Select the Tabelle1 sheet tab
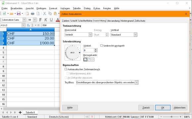Viewport: 192px width, 119px height. [x=30, y=112]
